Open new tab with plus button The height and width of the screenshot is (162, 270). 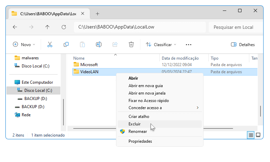(x=97, y=14)
